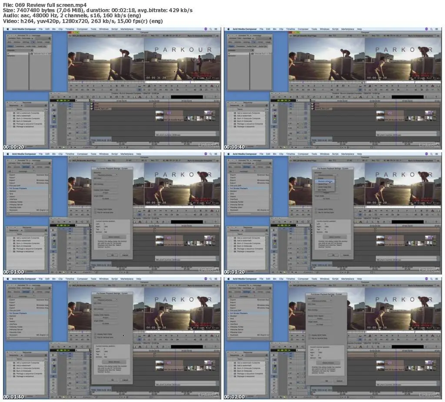
Task: Toggle Flip On Vertical Sync checkbox, 00:02:00 frame
Action: 309,338
